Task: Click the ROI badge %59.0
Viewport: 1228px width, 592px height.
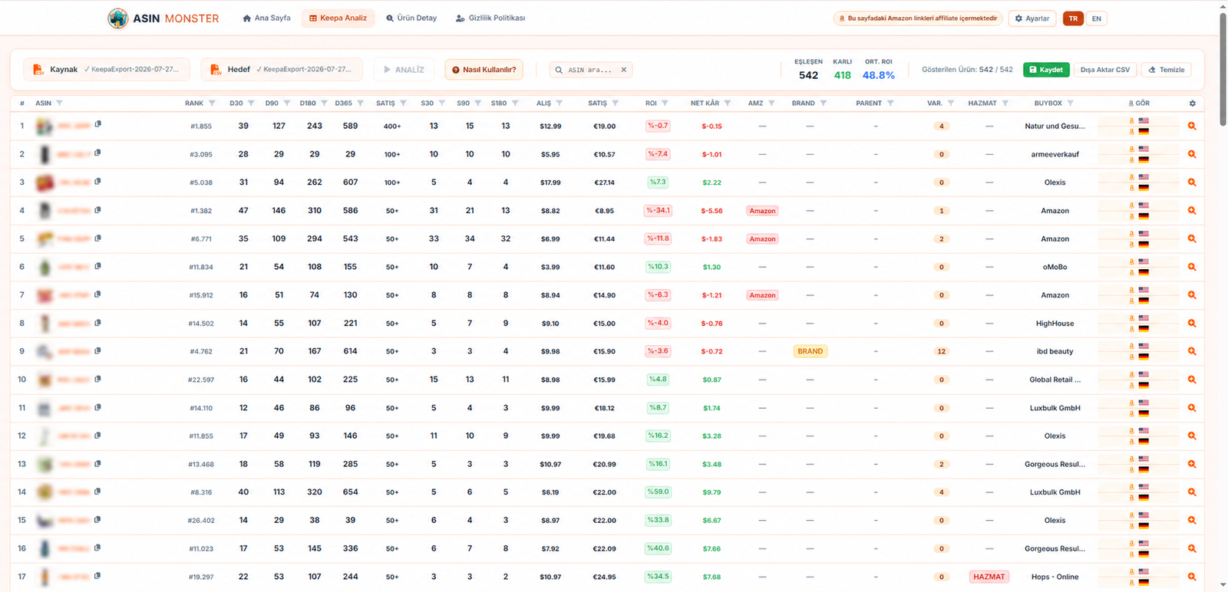Action: point(658,492)
